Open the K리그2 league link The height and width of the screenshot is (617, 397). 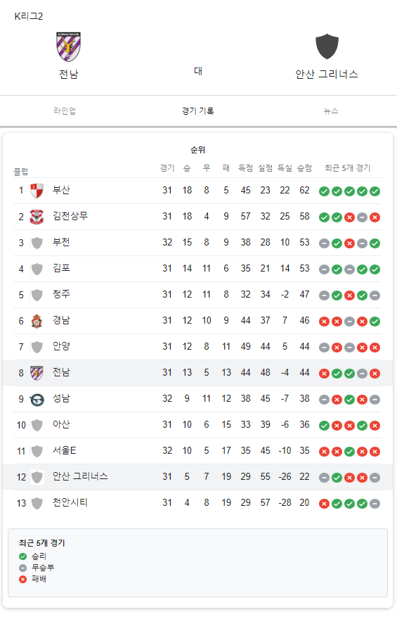point(29,16)
